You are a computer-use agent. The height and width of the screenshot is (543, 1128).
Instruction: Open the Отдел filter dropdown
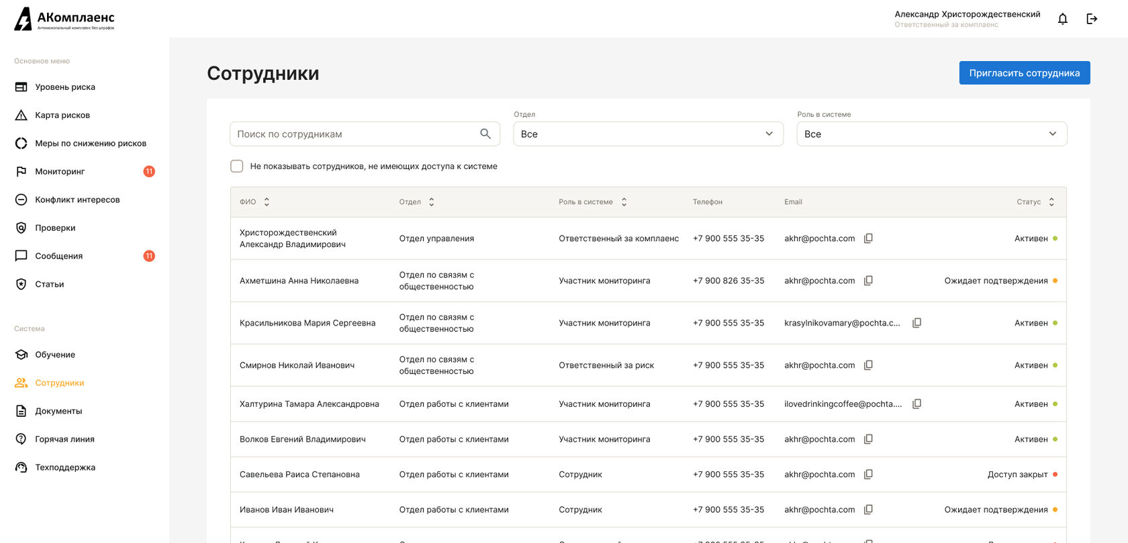coord(648,134)
